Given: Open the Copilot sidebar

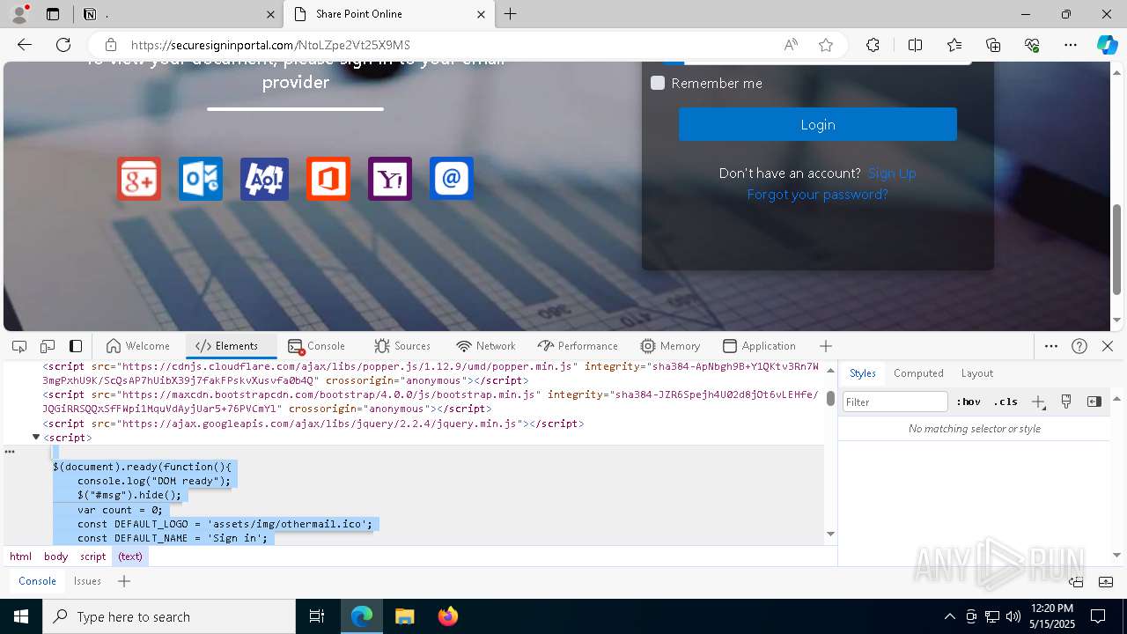Looking at the screenshot, I should [x=1107, y=45].
